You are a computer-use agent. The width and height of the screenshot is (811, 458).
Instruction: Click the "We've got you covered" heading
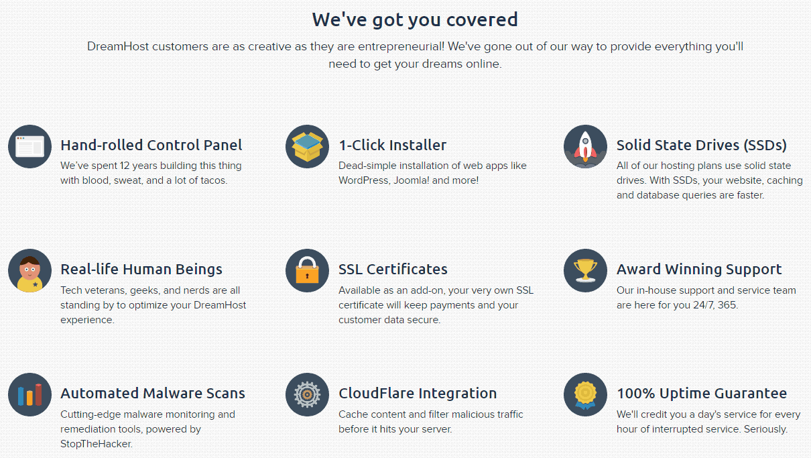click(415, 19)
